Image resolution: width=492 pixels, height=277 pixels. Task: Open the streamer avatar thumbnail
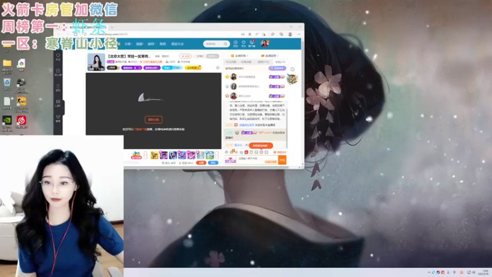96,62
